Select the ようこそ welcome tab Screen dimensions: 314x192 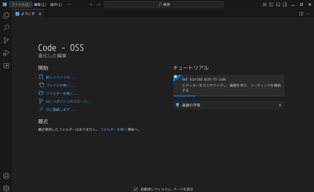28,14
